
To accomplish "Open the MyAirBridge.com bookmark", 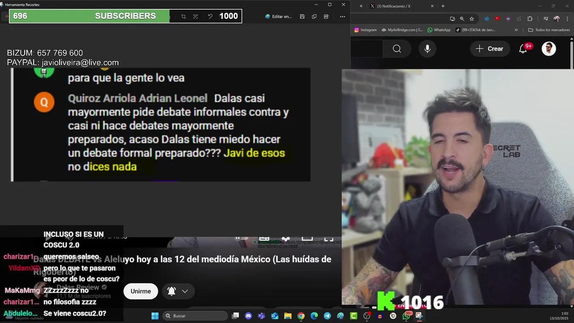I will (402, 30).
